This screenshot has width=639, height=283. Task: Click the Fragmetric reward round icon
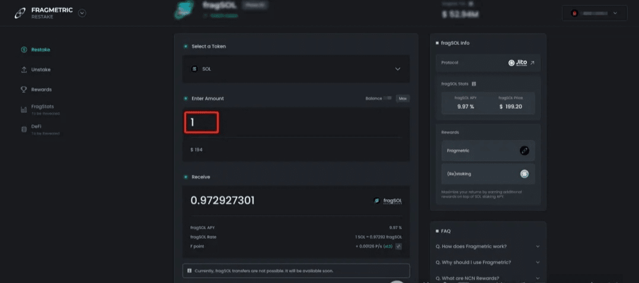pos(525,151)
